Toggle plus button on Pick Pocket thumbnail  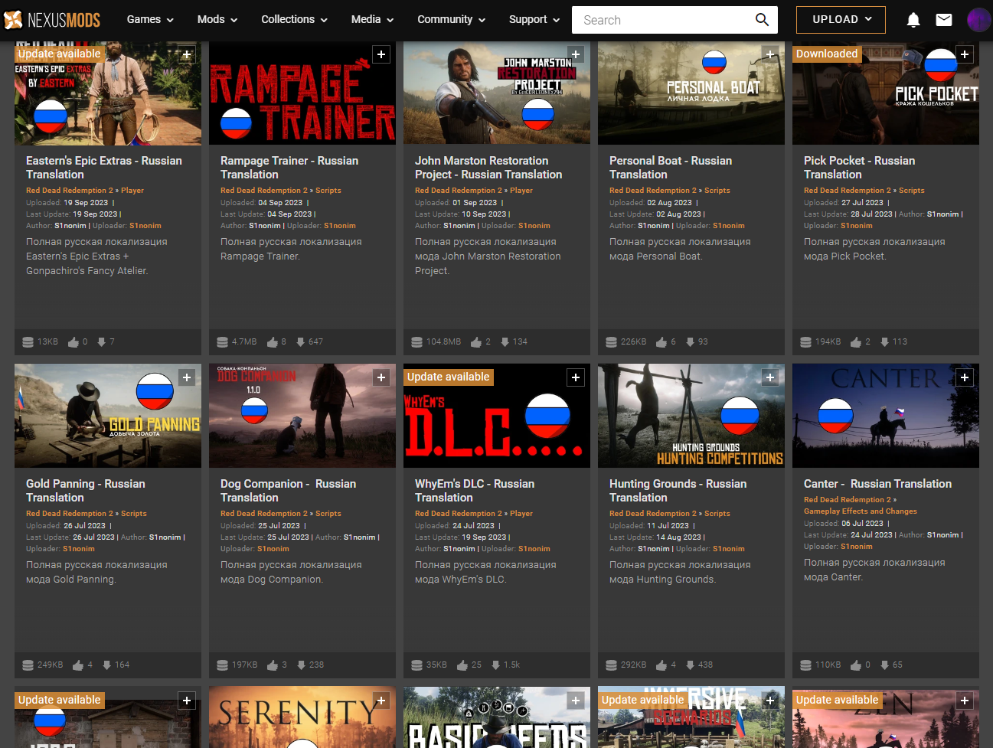965,54
